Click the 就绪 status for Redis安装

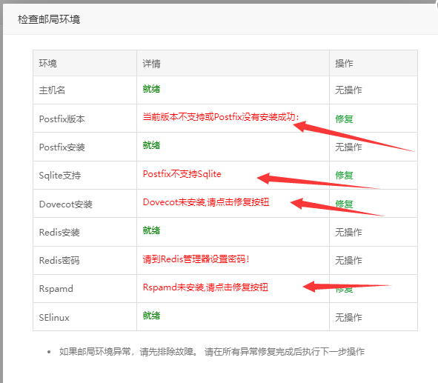point(151,230)
